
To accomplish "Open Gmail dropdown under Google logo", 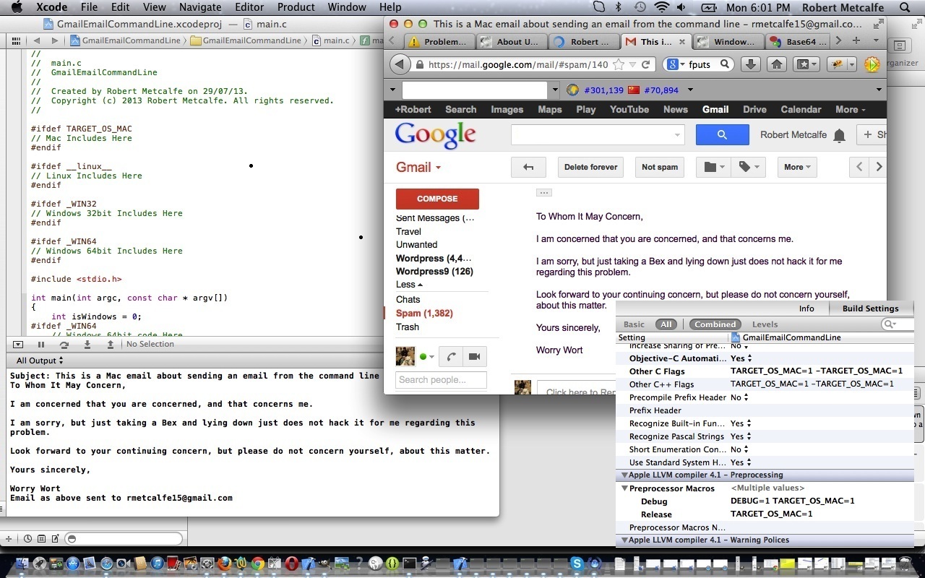I will [418, 168].
